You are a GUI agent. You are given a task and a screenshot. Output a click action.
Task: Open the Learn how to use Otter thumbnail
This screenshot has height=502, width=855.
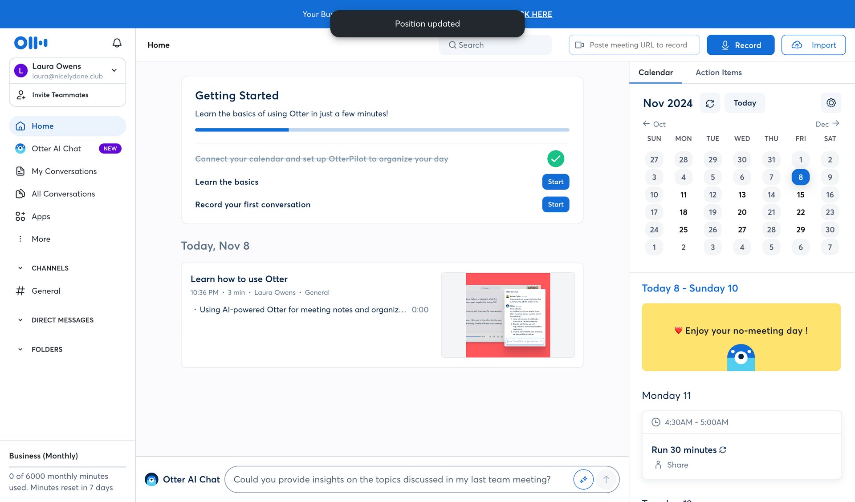pyautogui.click(x=508, y=315)
